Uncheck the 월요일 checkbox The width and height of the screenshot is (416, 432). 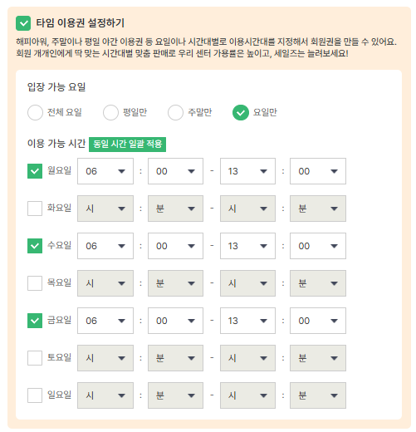(x=35, y=171)
